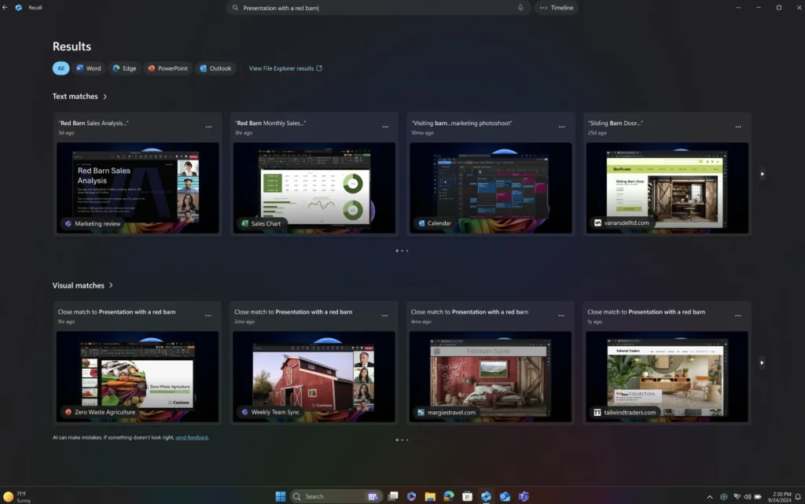Enable the Outlook results filter
Viewport: 805px width, 504px height.
(215, 68)
